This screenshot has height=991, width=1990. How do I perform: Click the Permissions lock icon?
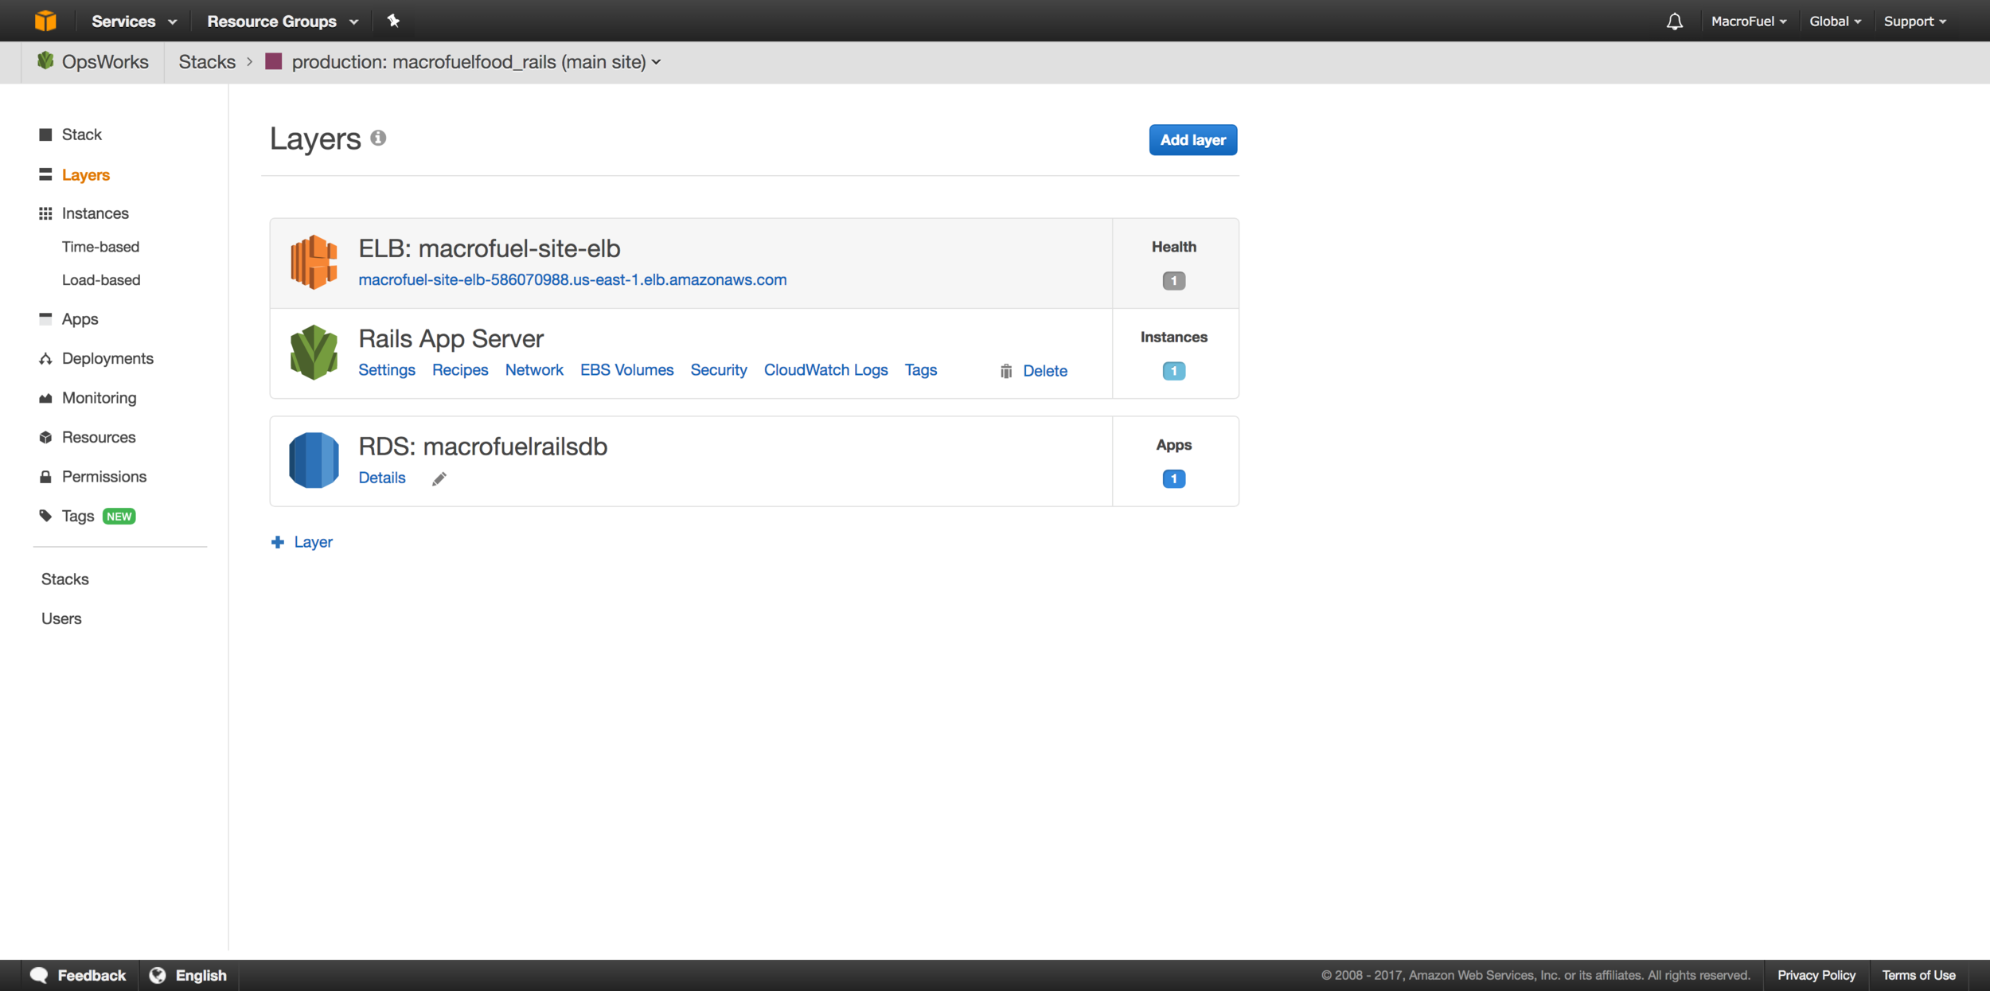tap(45, 477)
